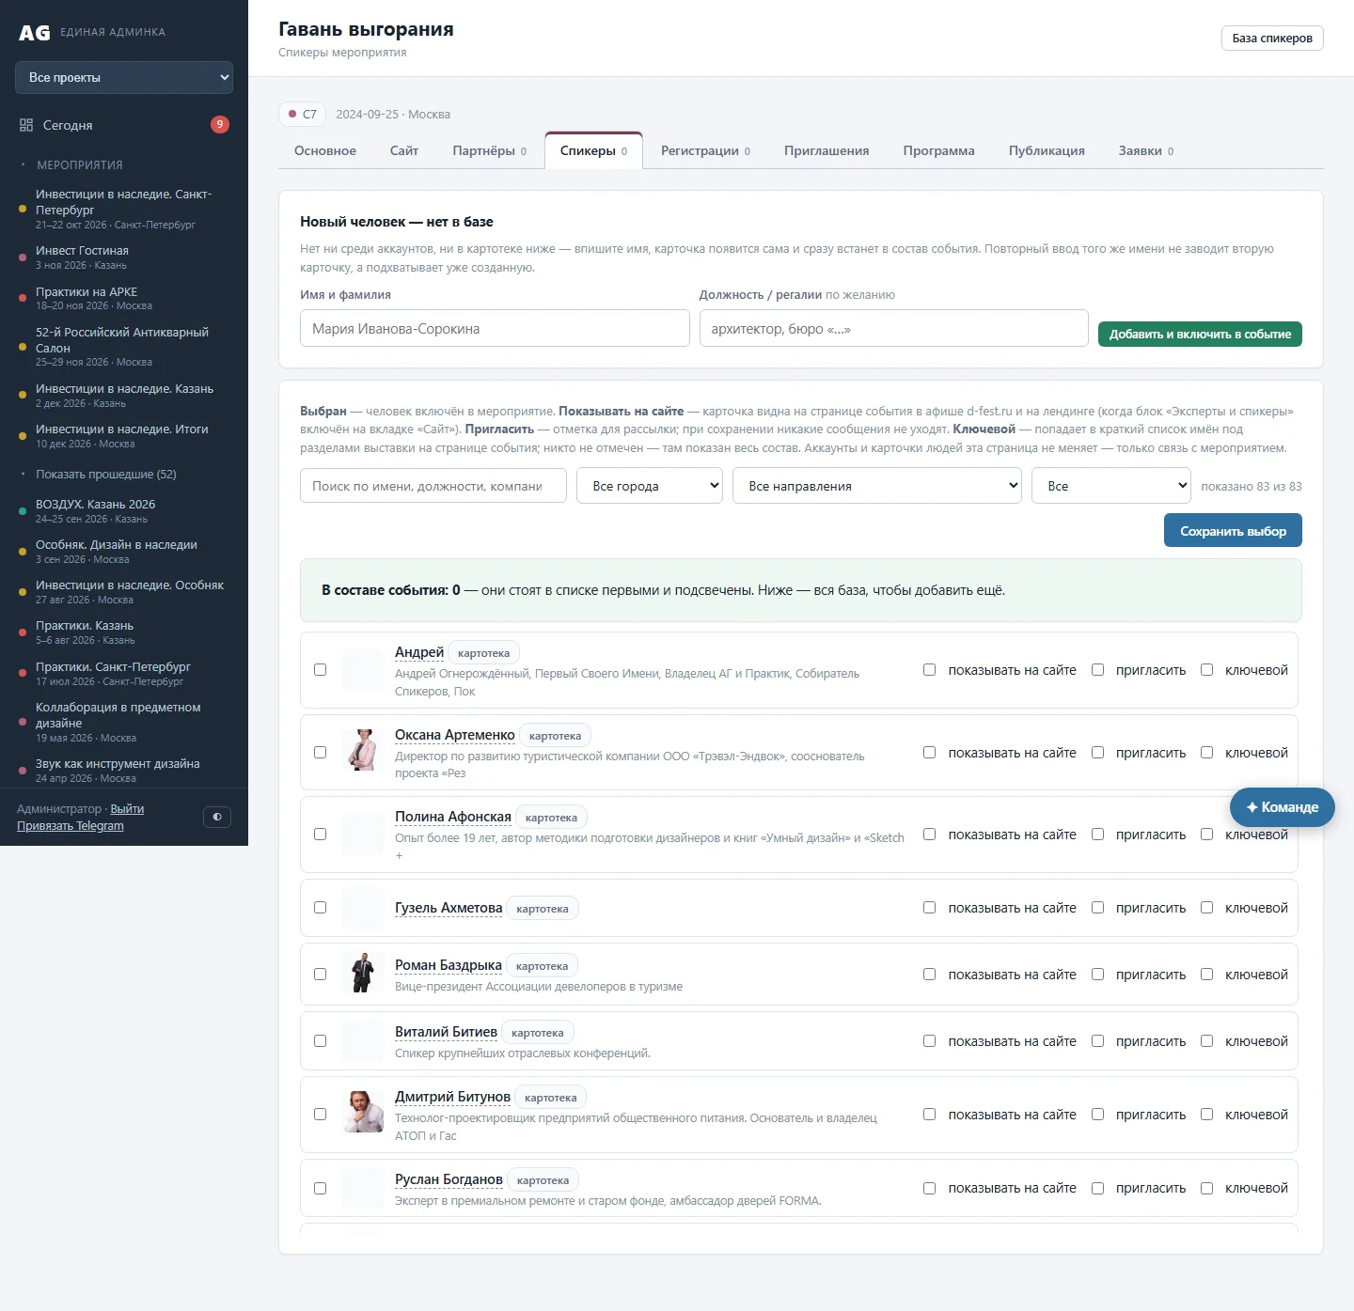The image size is (1354, 1311).
Task: Click the speaker search field
Action: click(433, 486)
